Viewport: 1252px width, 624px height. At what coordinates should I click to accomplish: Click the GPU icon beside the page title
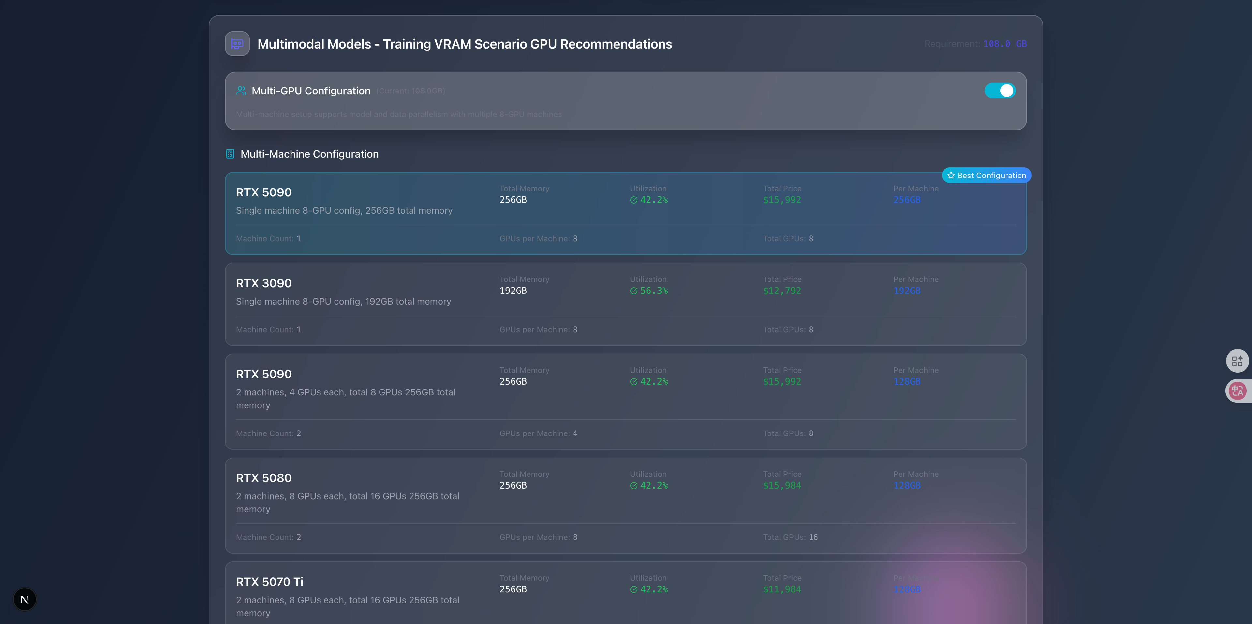237,44
